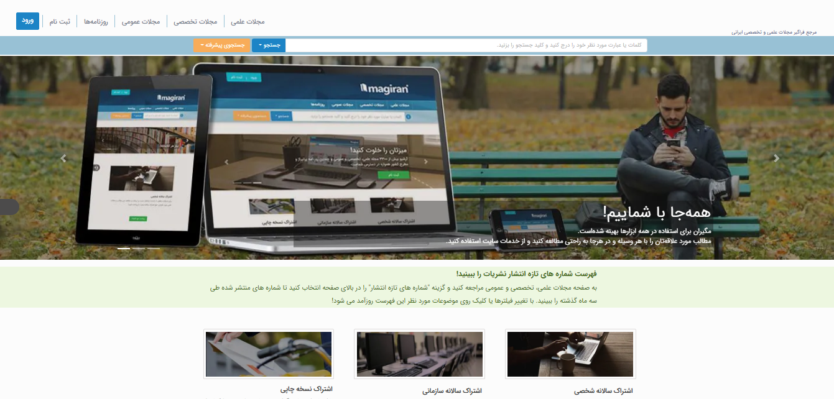Open the مجلات علمی navigation item

[248, 22]
